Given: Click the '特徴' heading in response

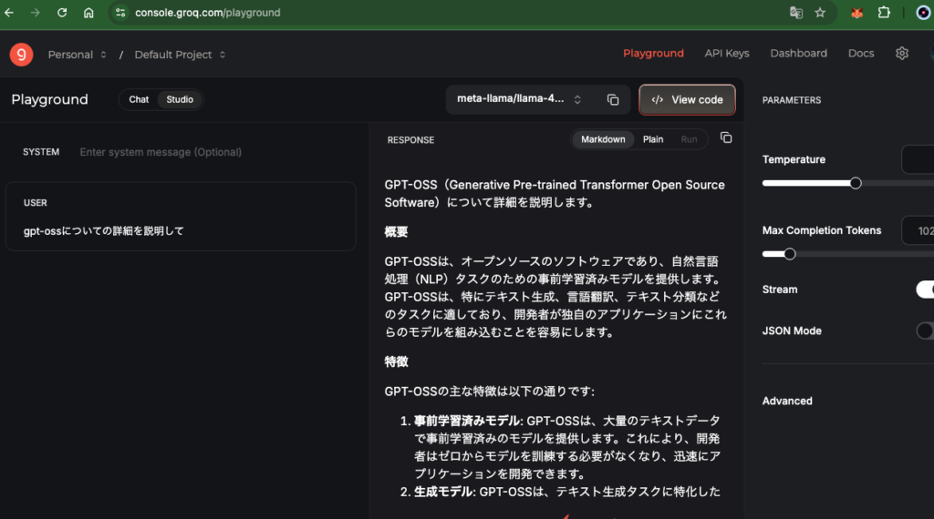Looking at the screenshot, I should [x=396, y=362].
